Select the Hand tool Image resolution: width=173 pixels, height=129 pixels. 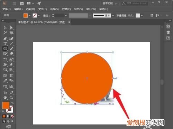(x=5, y=98)
